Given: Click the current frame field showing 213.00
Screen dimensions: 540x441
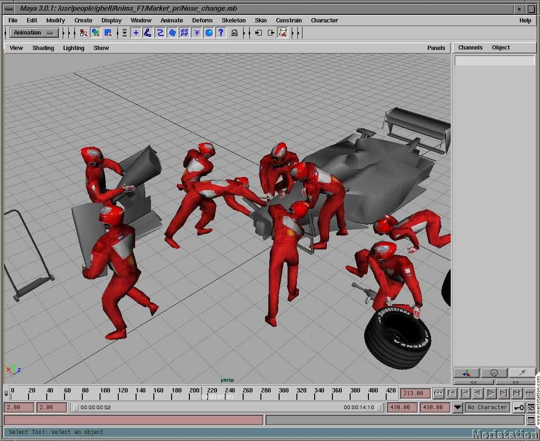Looking at the screenshot, I should point(415,393).
